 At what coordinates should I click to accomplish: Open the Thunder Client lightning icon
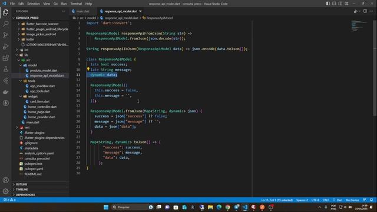[x=5, y=103]
